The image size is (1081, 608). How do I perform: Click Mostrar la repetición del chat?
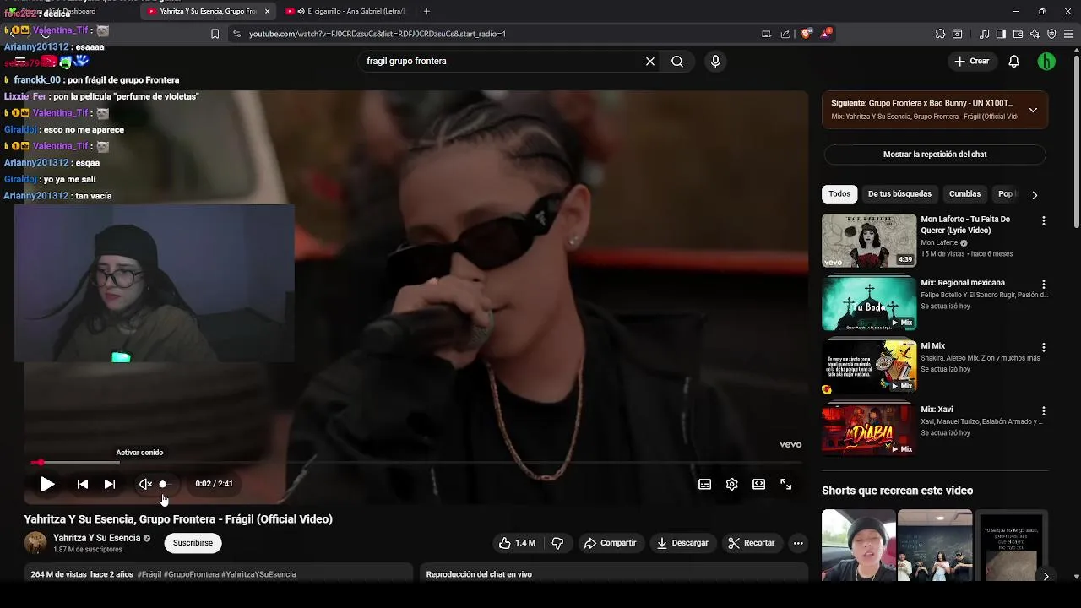[x=935, y=155]
